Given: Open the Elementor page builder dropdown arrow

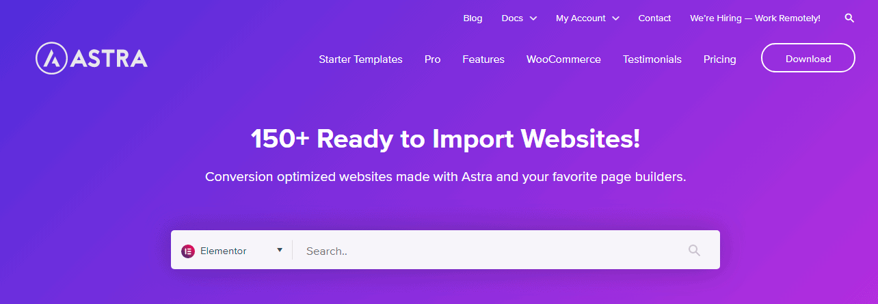Looking at the screenshot, I should click(280, 250).
